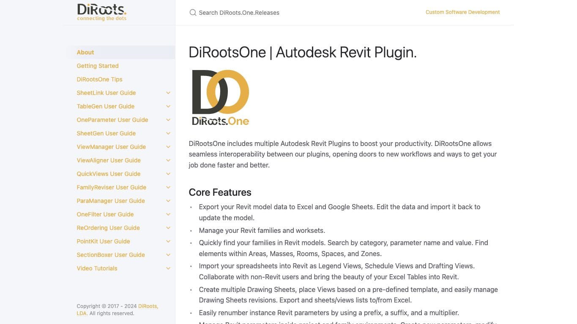
Task: Click the page title DiRootsOne | Autodesk Revit Plugin.
Action: pos(303,52)
